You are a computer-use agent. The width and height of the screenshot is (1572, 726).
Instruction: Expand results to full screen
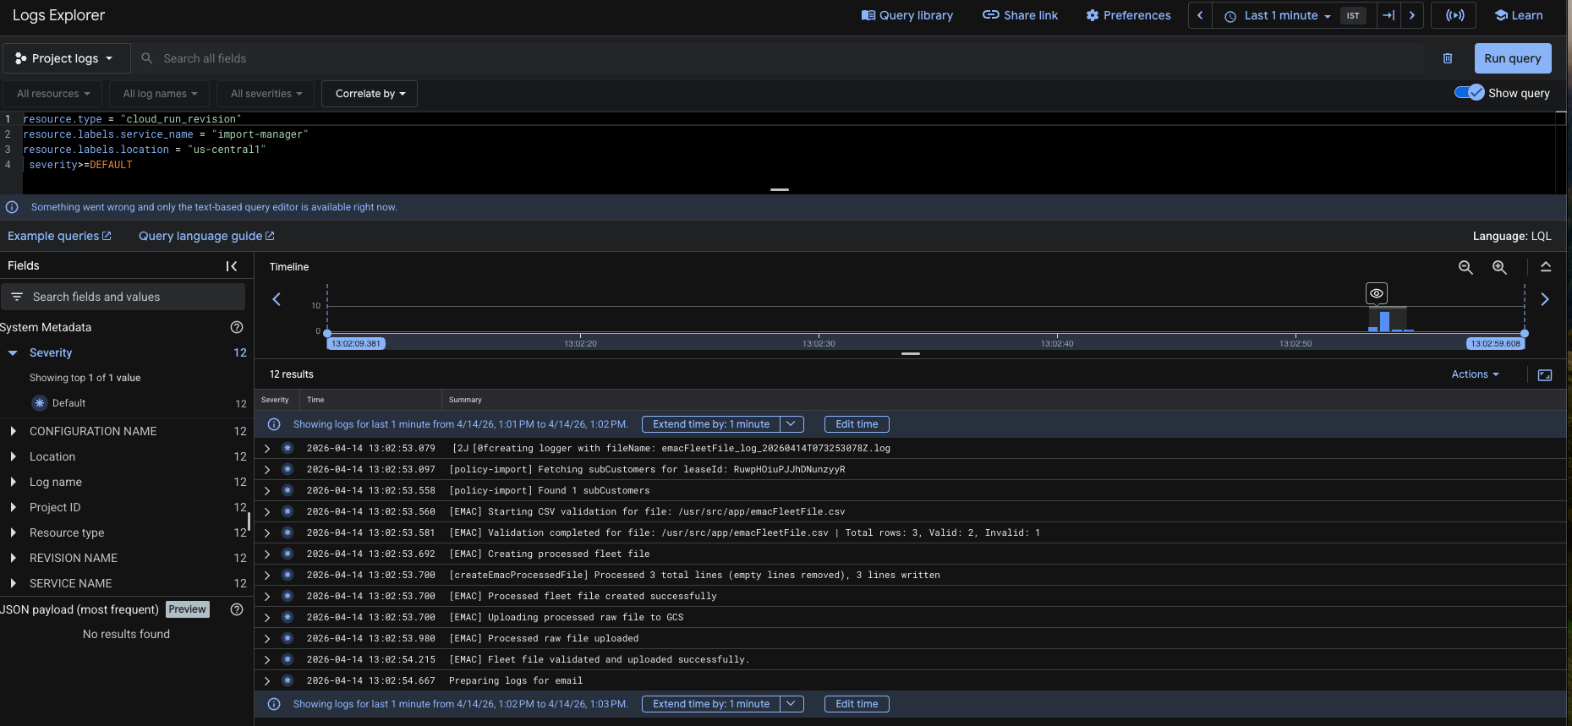1545,375
